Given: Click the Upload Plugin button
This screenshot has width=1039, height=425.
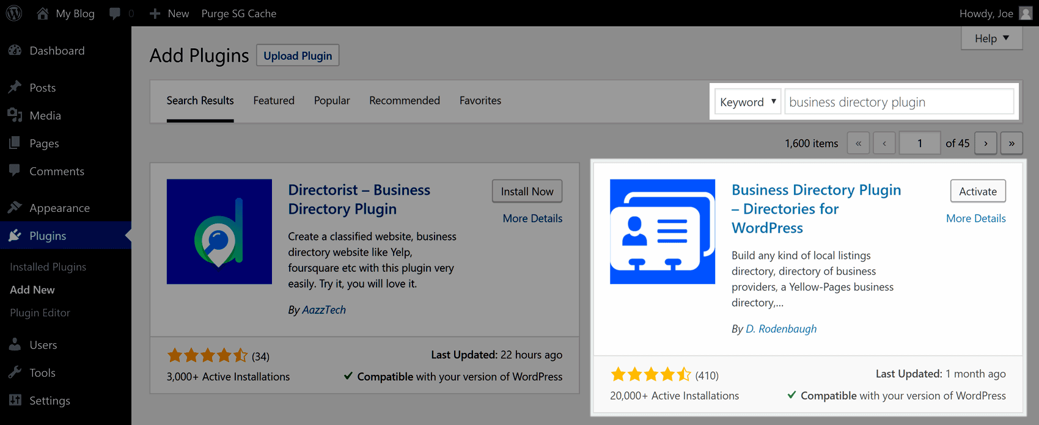Looking at the screenshot, I should coord(298,56).
